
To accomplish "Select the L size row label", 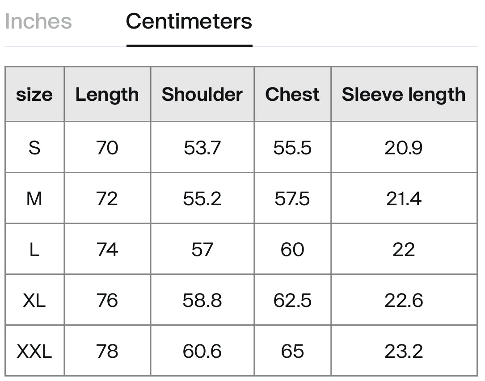I will pyautogui.click(x=34, y=249).
